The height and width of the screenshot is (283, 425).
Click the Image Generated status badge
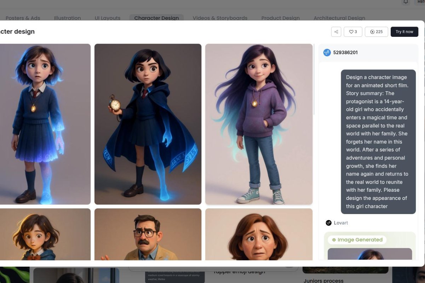point(357,239)
